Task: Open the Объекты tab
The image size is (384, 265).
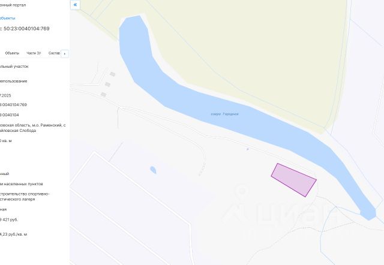Action: [x=12, y=53]
